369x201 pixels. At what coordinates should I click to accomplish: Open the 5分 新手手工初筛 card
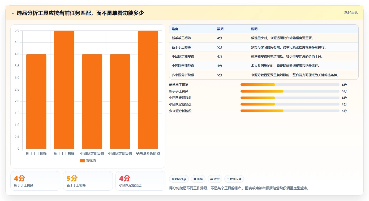click(x=88, y=181)
